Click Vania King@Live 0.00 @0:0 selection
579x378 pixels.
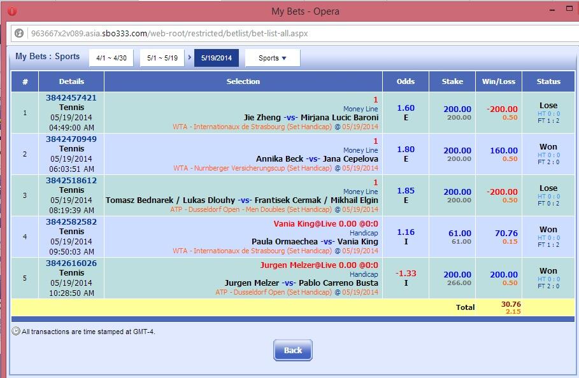click(x=325, y=223)
